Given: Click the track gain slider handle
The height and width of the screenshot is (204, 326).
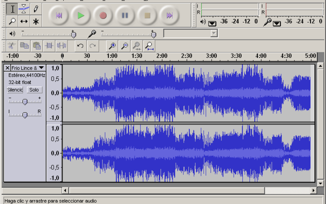Looking at the screenshot, I should tap(25, 102).
